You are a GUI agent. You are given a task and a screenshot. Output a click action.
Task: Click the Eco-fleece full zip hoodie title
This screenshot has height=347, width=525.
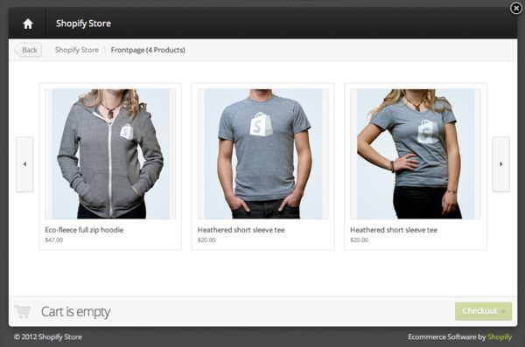click(x=84, y=230)
